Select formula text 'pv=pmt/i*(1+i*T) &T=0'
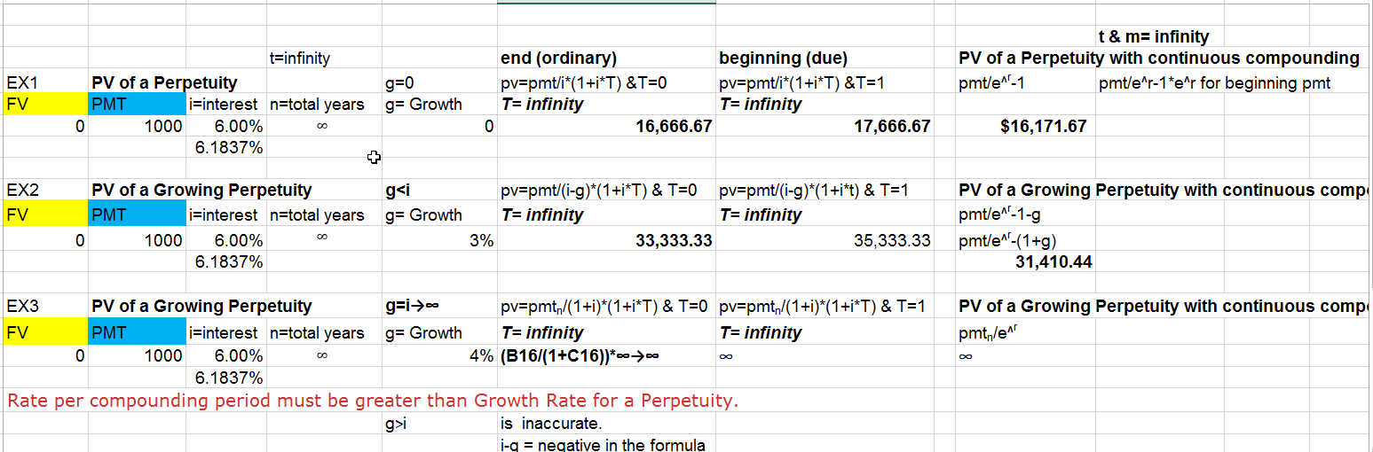Screen dimensions: 1373x452 point(584,82)
